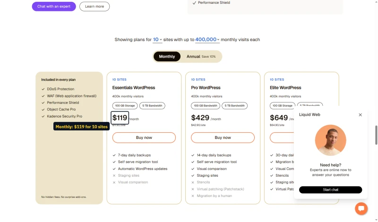Click the Object Cache Pro text
378x222 pixels.
61,110
